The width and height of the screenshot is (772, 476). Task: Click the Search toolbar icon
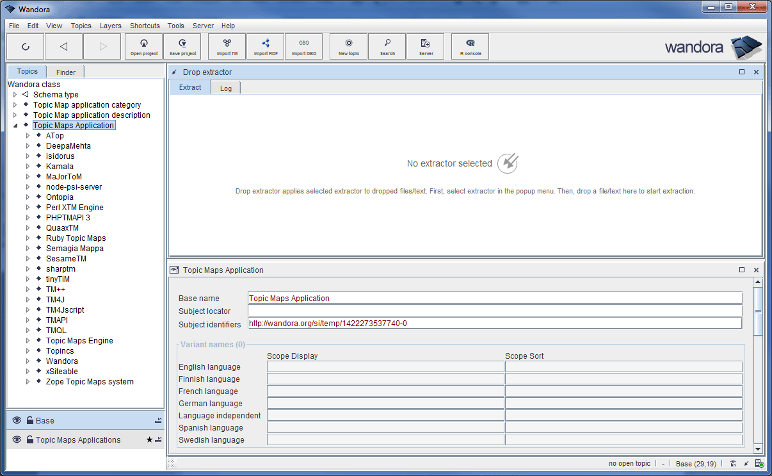387,46
